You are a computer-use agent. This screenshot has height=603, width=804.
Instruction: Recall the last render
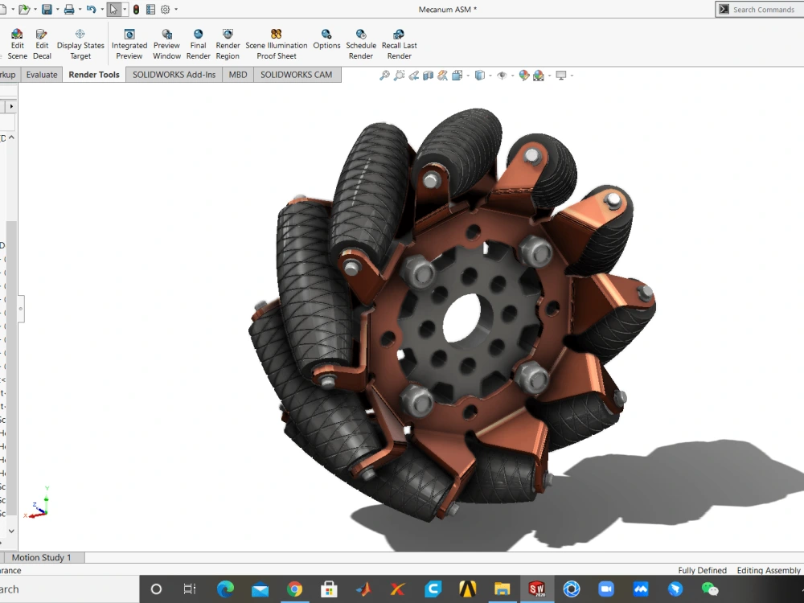click(x=399, y=44)
